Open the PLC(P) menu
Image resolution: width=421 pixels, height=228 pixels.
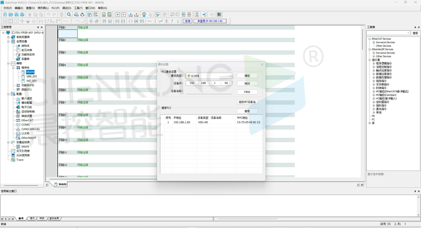[x=55, y=8]
